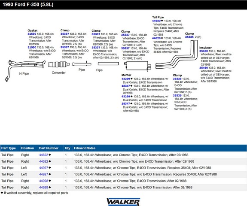Open tail pipe 44620 link with E4OD Transmission

[156, 21]
